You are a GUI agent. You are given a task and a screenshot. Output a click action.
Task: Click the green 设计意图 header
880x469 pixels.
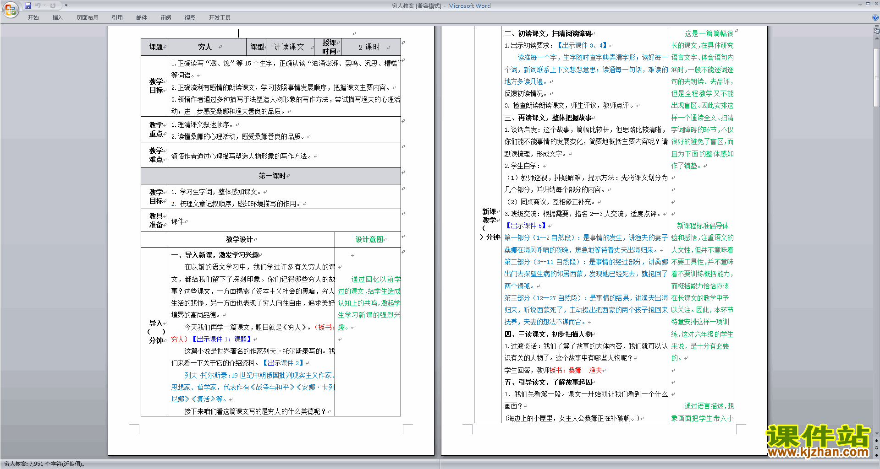click(x=368, y=239)
